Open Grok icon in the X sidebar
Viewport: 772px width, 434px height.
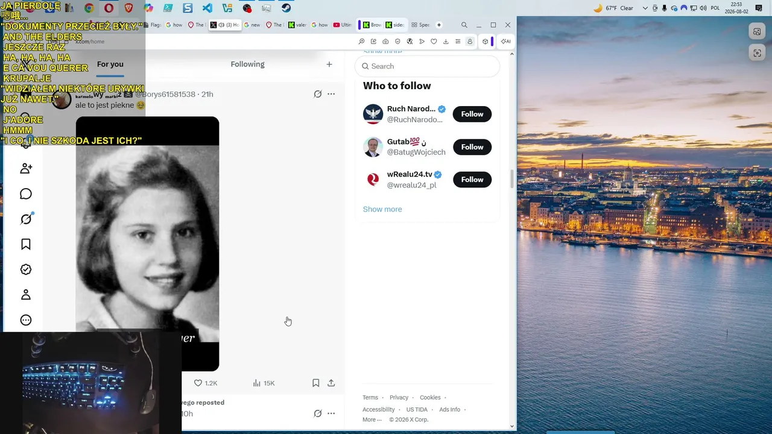coord(26,219)
